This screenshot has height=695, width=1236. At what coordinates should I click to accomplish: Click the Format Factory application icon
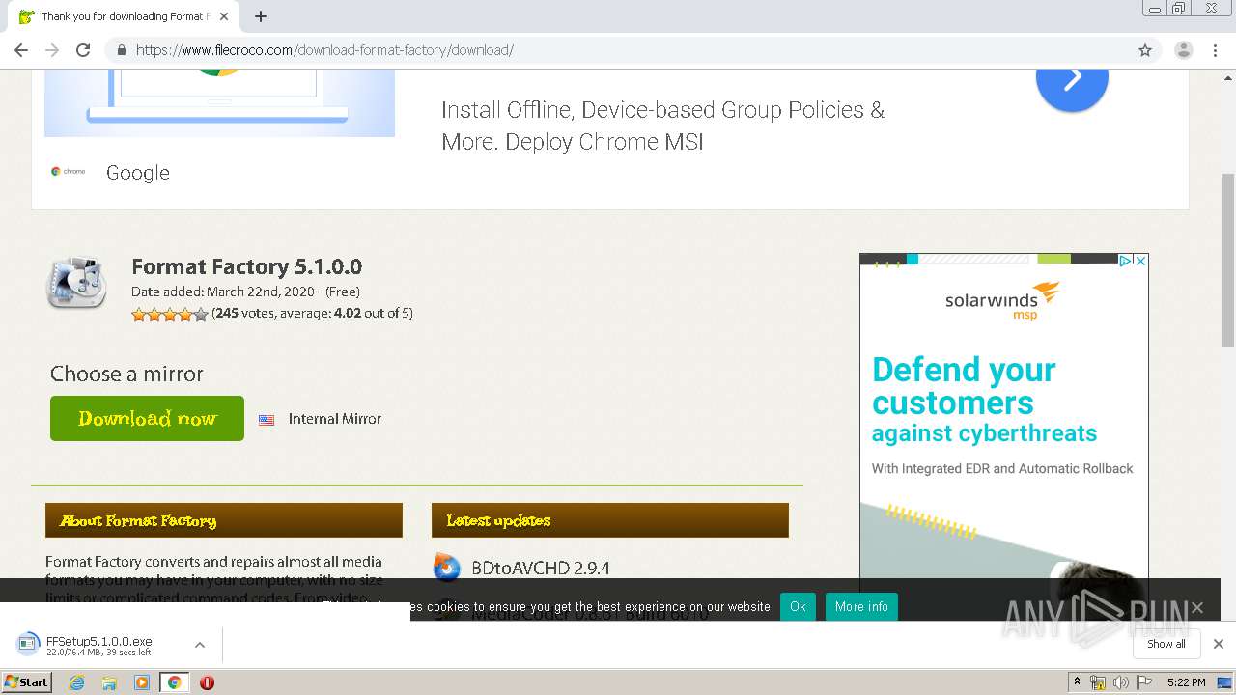tap(77, 284)
